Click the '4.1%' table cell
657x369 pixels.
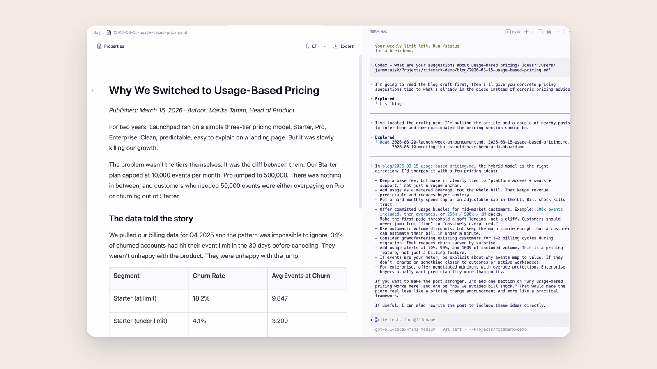pyautogui.click(x=228, y=324)
